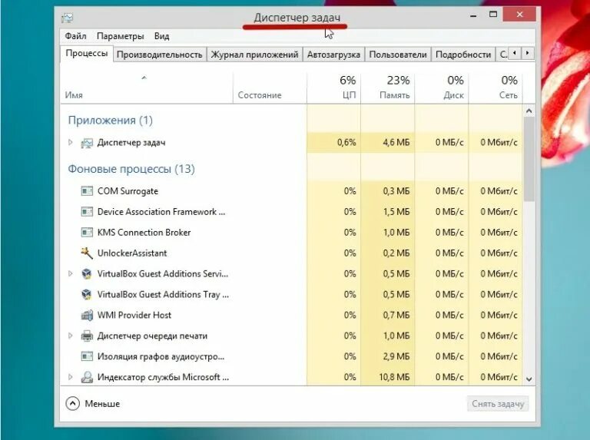Open the Параметры menu
The width and height of the screenshot is (590, 440).
(x=121, y=36)
